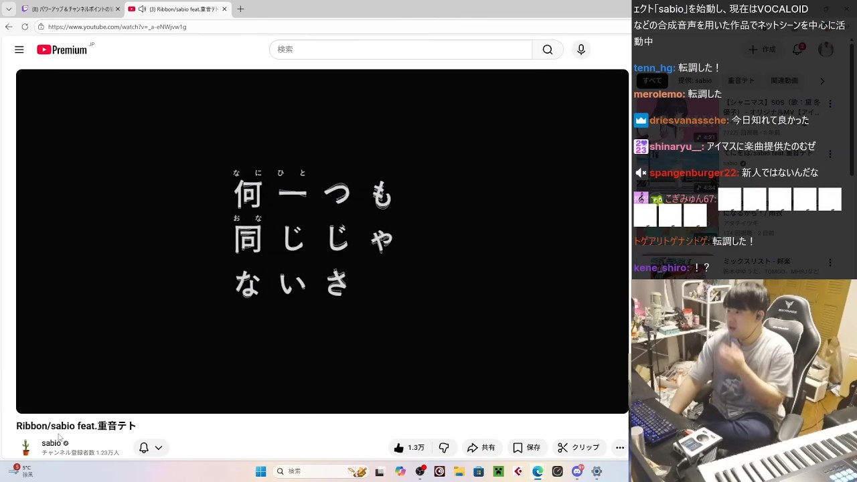
Task: Switch to Microsoft Edge in taskbar
Action: pos(538,471)
